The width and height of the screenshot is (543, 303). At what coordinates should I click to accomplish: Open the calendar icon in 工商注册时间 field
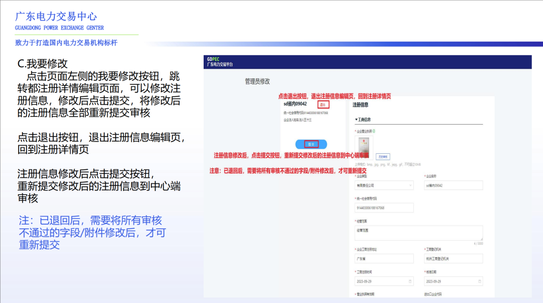point(410,281)
